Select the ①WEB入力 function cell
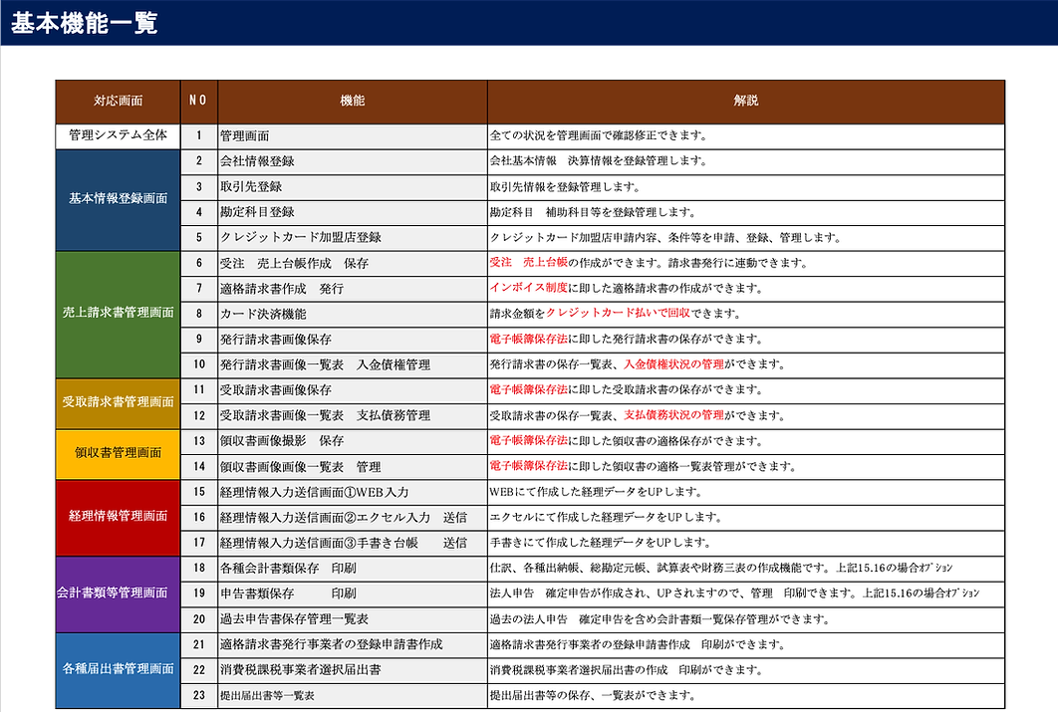 (353, 492)
